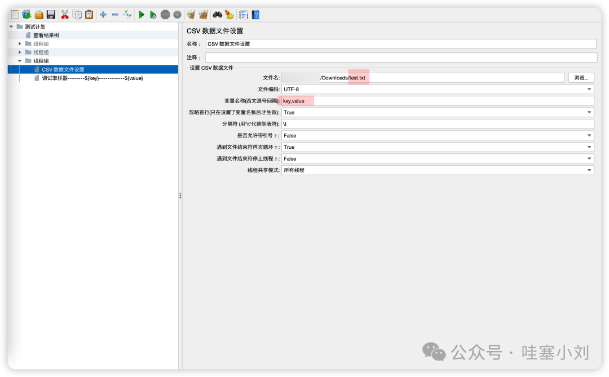Click the Toggle enable/disable arrows icon
The width and height of the screenshot is (609, 377).
tap(127, 15)
